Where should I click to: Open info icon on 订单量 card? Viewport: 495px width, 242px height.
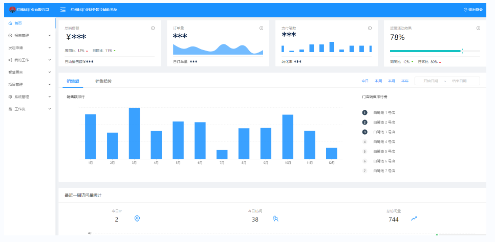[x=262, y=28]
